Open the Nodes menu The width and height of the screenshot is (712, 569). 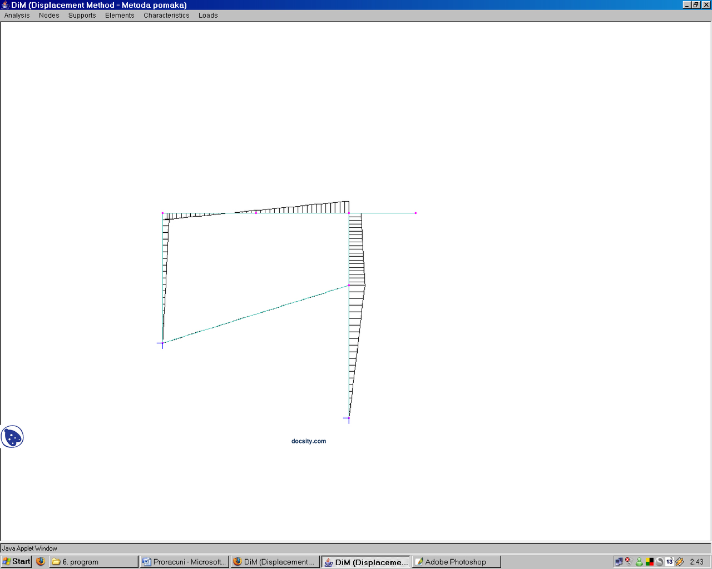pyautogui.click(x=49, y=16)
